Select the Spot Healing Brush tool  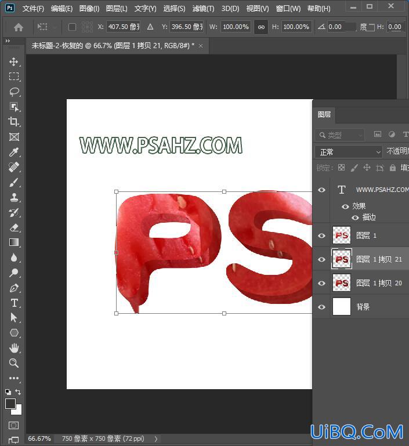pyautogui.click(x=14, y=167)
